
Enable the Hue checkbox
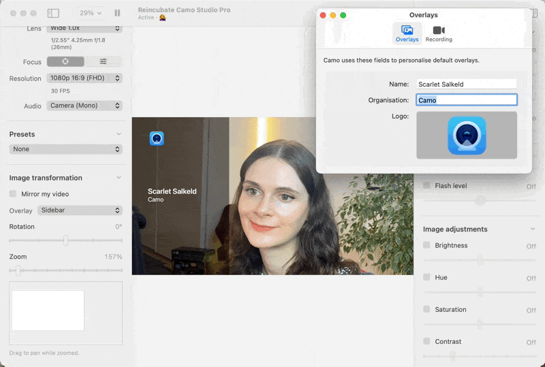(x=426, y=277)
